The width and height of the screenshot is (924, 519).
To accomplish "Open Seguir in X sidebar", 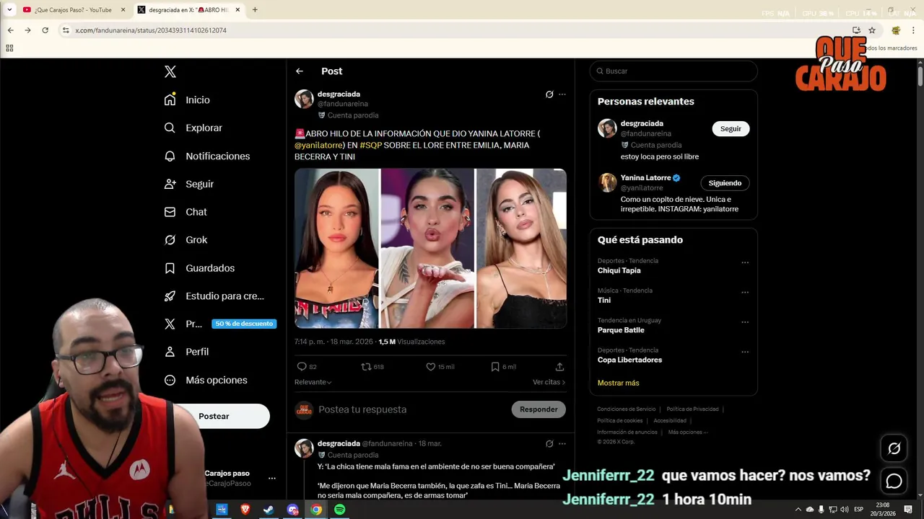I will 188,184.
